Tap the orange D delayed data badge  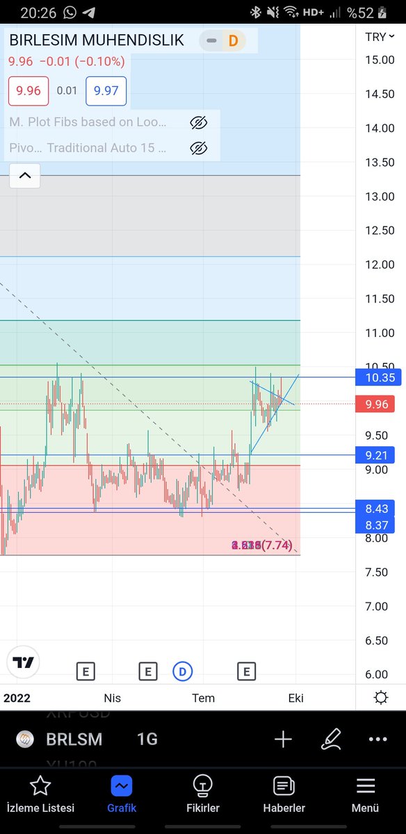(233, 40)
